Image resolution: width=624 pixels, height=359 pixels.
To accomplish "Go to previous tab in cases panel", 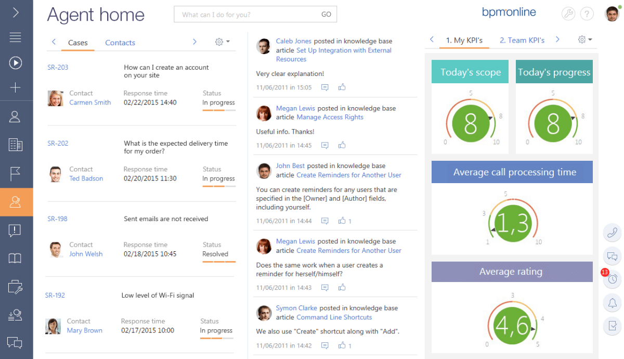I will point(54,42).
